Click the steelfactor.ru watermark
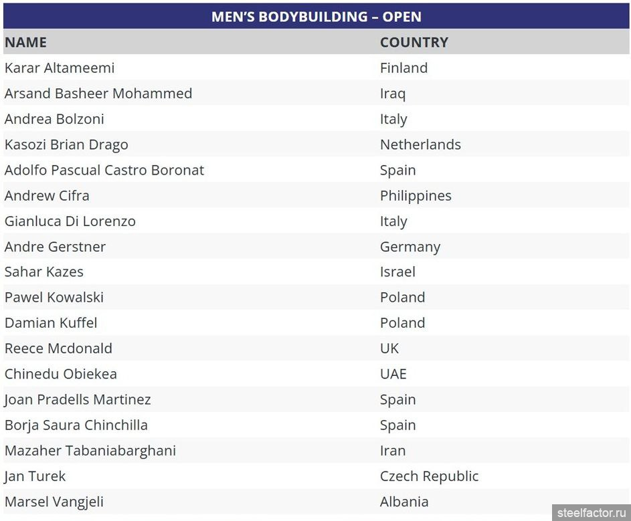The image size is (631, 521). (x=591, y=512)
